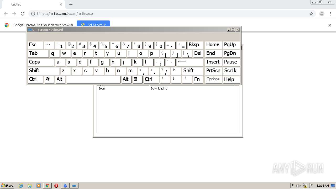Screen dimensions: 336x189
Task: Click the up arrow key
Action: tap(176, 71)
